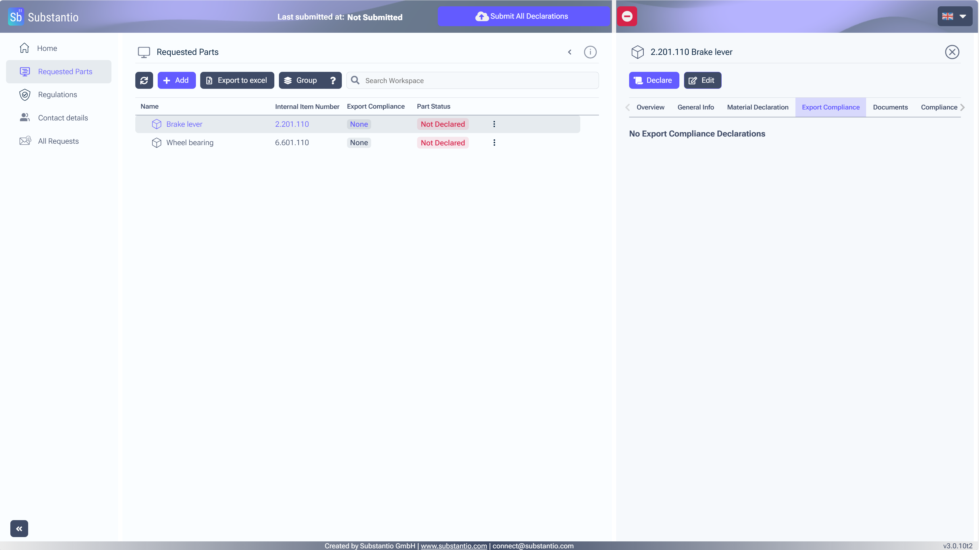The image size is (979, 550).
Task: Collapse Requested Parts panel chevron
Action: [569, 52]
